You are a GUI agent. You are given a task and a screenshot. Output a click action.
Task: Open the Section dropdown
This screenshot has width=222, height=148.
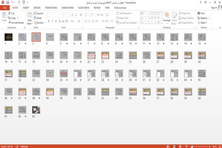tap(39, 23)
